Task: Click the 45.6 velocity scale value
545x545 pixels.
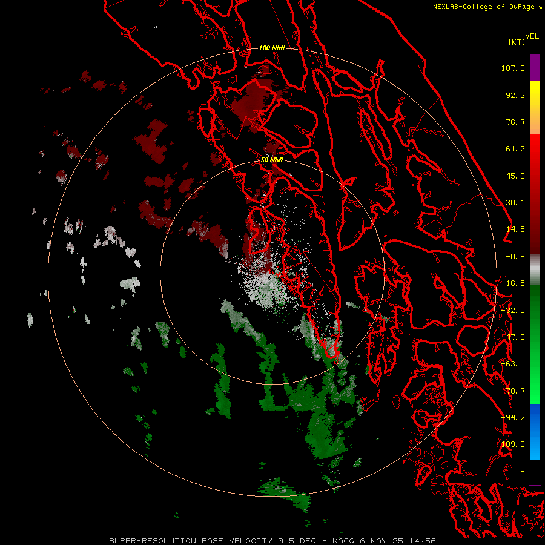Action: coord(515,176)
